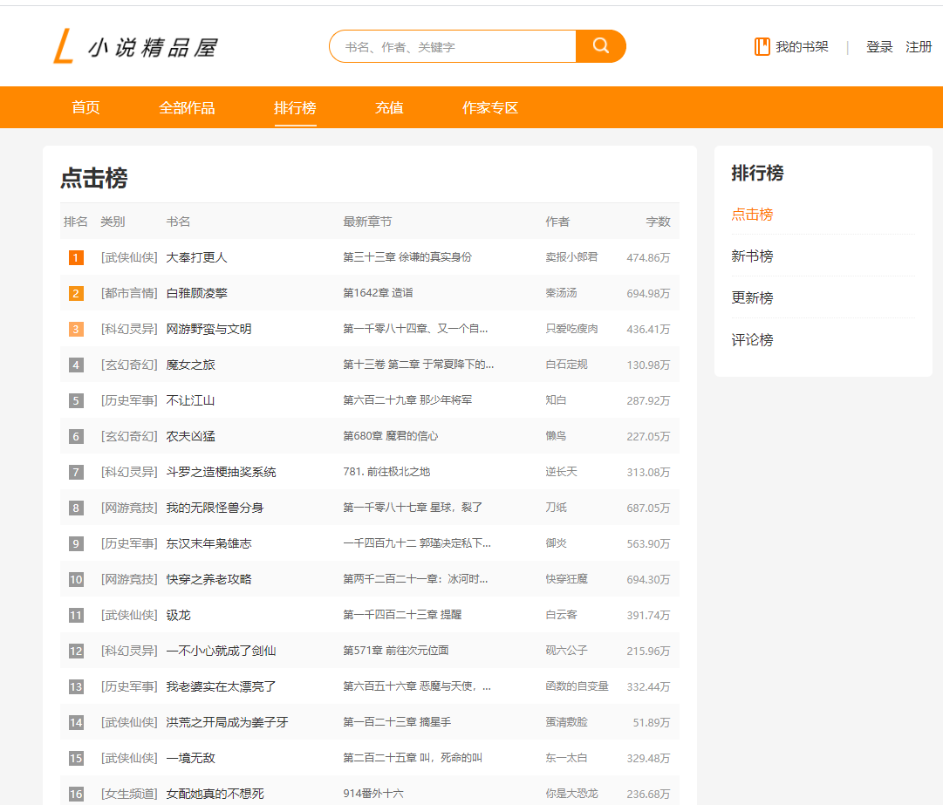Open the 全部作品 navigation tab
943x805 pixels.
tap(187, 108)
